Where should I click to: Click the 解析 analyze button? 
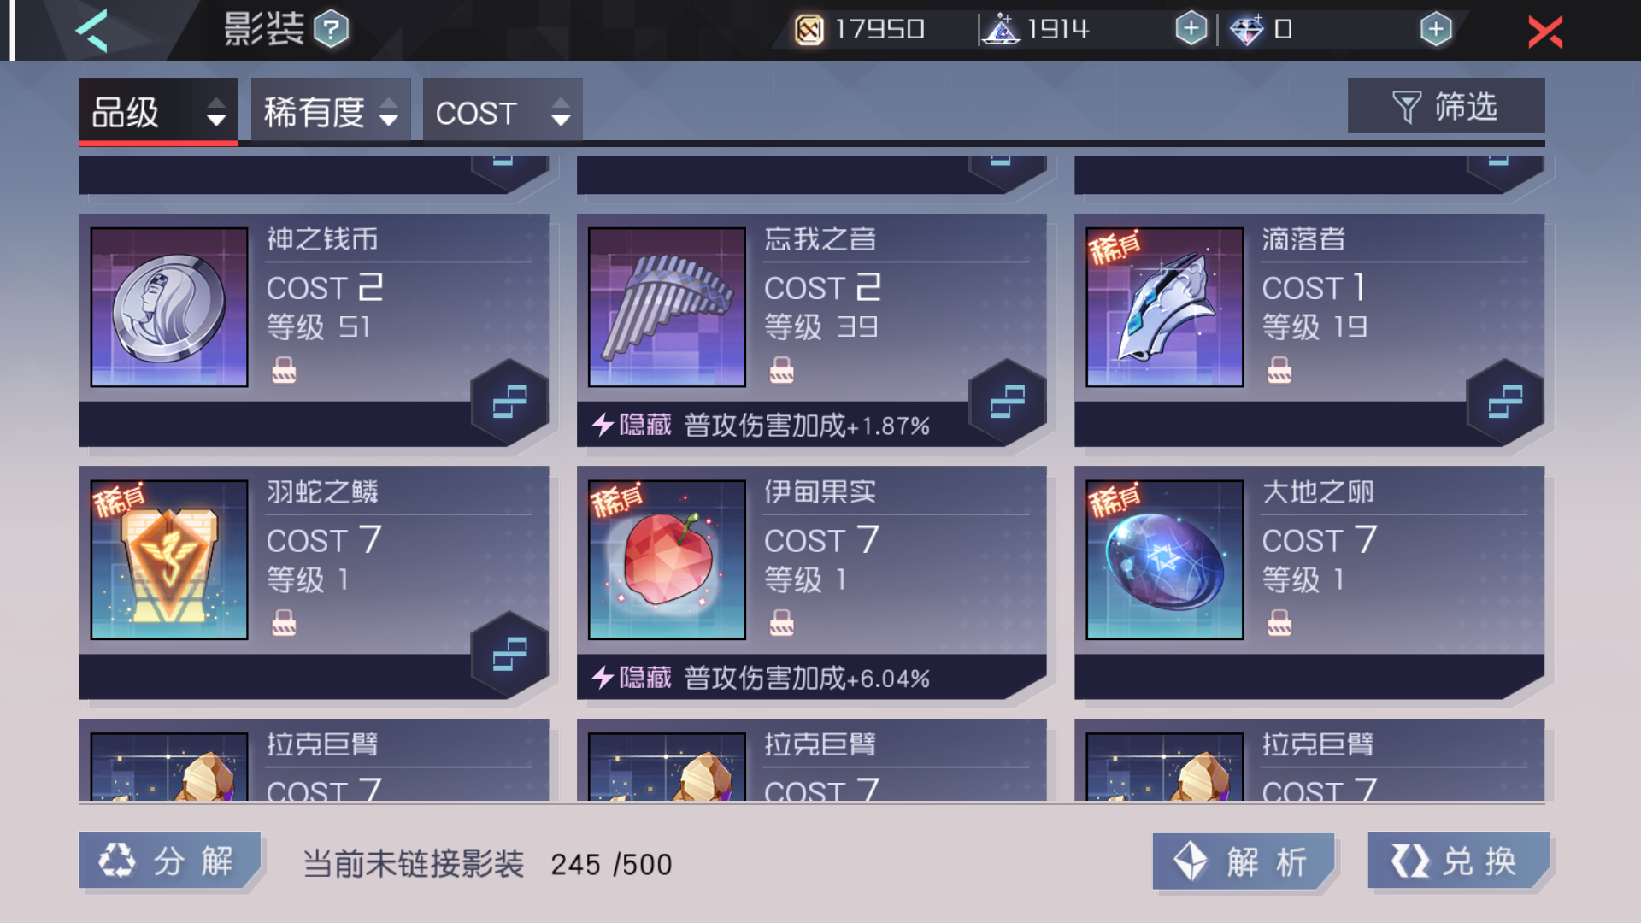(1244, 862)
